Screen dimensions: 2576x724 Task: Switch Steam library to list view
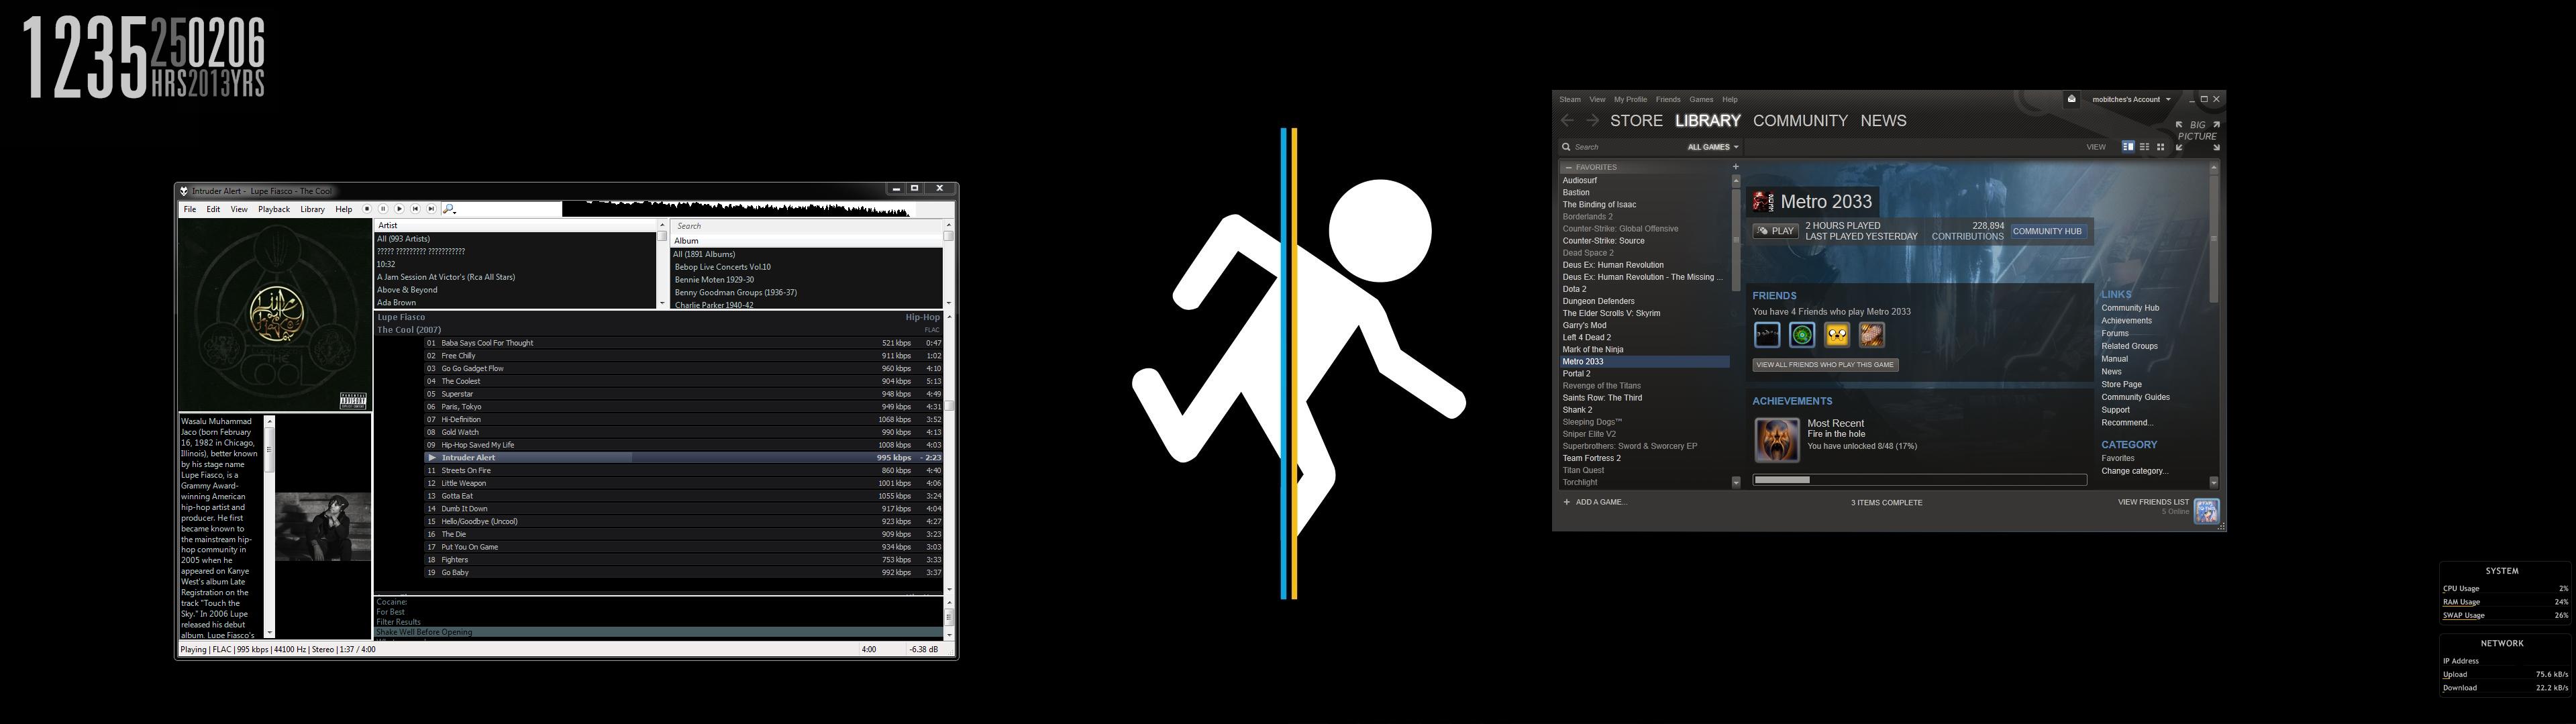click(2144, 147)
